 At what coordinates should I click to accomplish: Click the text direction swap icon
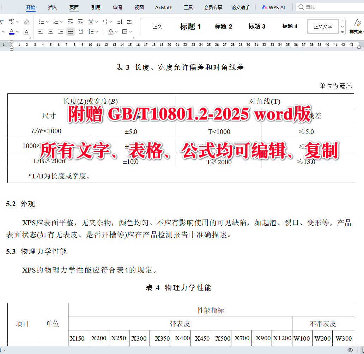[105, 22]
